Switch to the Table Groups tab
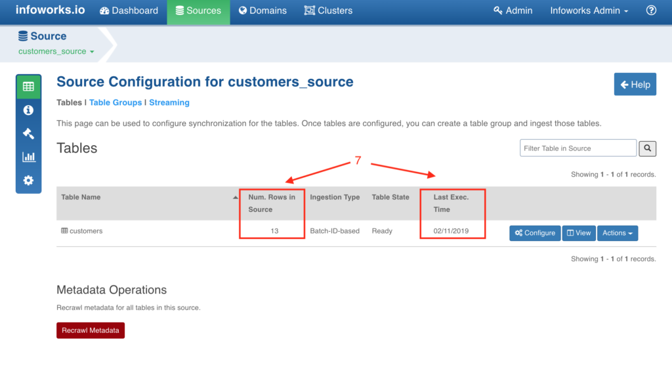This screenshot has height=386, width=672. pyautogui.click(x=115, y=102)
